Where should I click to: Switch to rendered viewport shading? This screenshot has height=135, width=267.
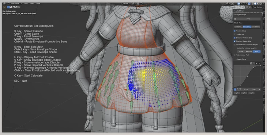coord(260,4)
